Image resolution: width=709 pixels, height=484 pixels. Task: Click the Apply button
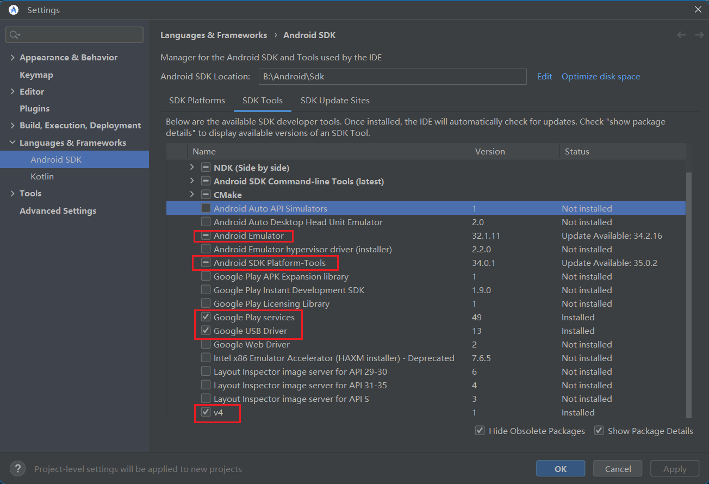pos(675,469)
